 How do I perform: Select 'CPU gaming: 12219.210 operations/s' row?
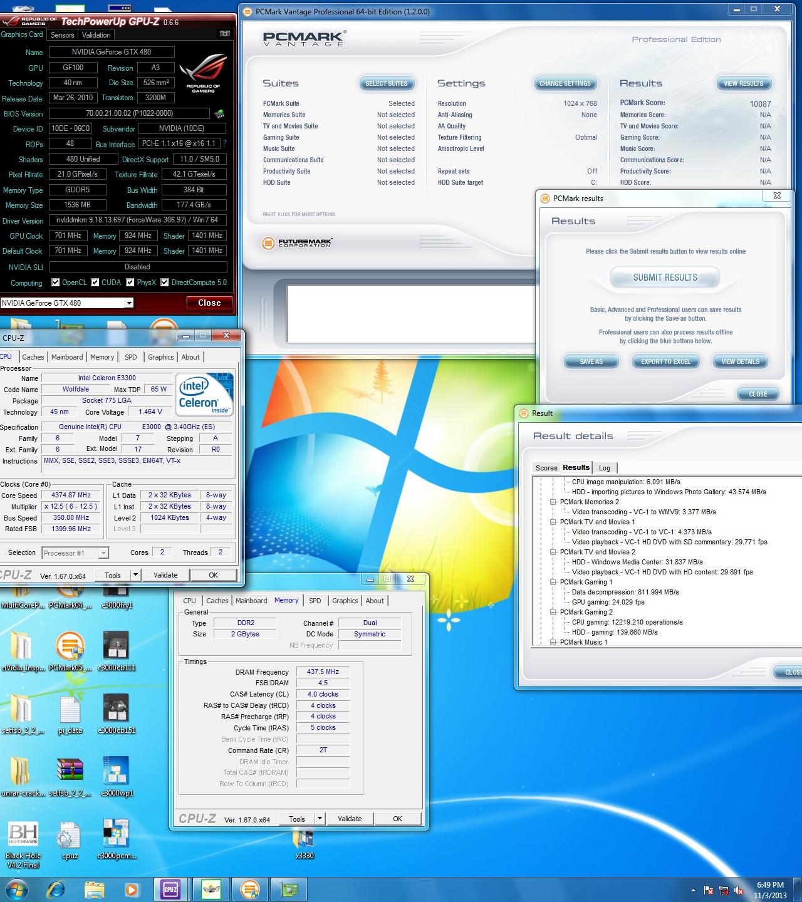(627, 622)
